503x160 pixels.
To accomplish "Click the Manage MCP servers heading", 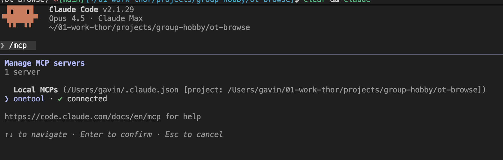I will tap(45, 63).
